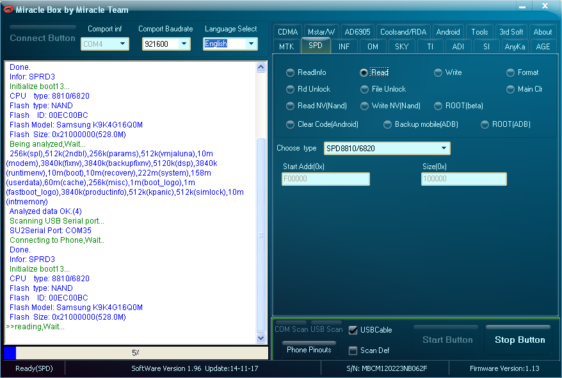The height and width of the screenshot is (378, 562).
Task: Switch to the MTK tab
Action: [286, 47]
